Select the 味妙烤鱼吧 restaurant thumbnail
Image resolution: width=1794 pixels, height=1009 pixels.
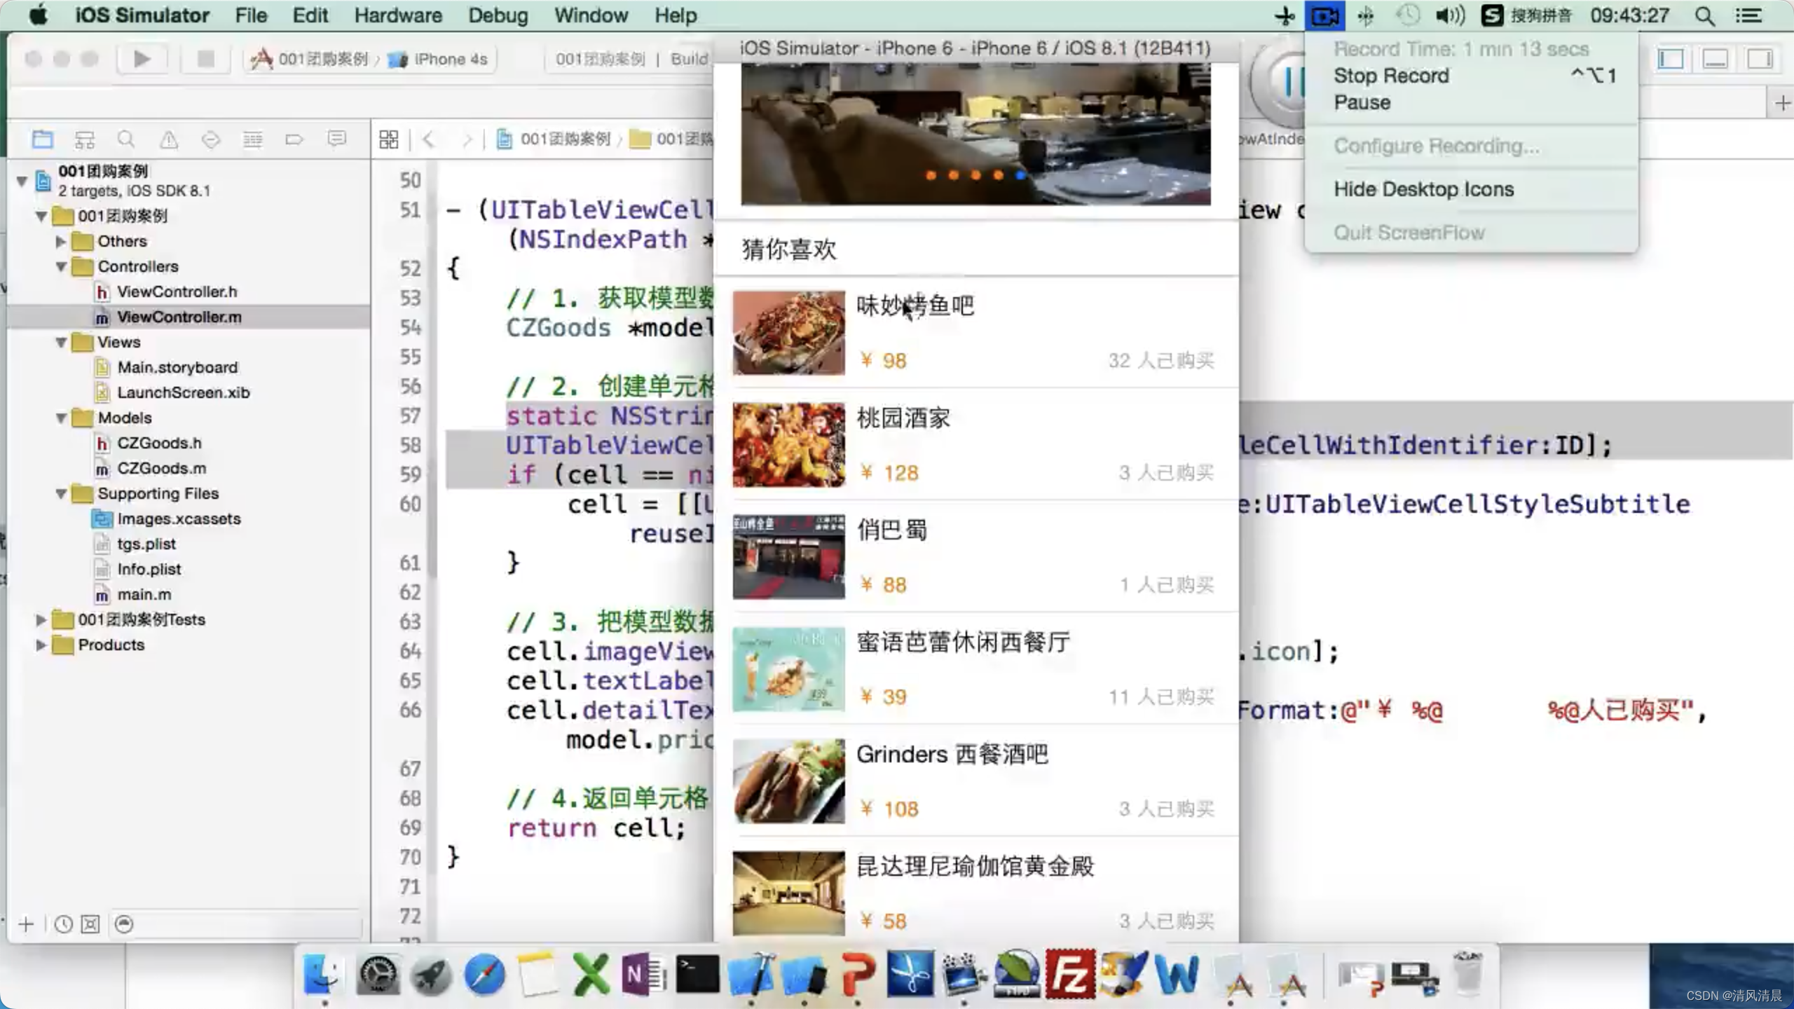[x=788, y=331]
